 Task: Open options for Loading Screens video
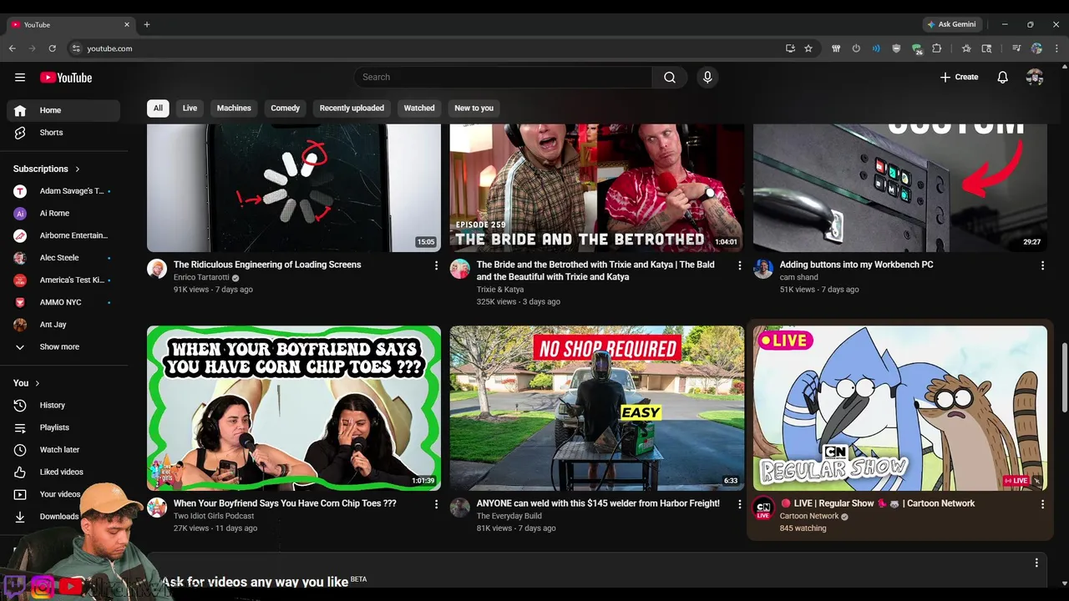click(436, 265)
